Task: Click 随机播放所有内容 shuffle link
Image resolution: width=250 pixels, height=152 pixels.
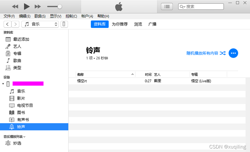Action: coord(202,53)
